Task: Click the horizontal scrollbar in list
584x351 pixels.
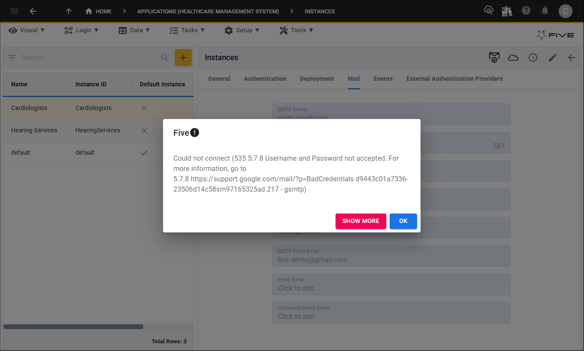Action: (73, 327)
